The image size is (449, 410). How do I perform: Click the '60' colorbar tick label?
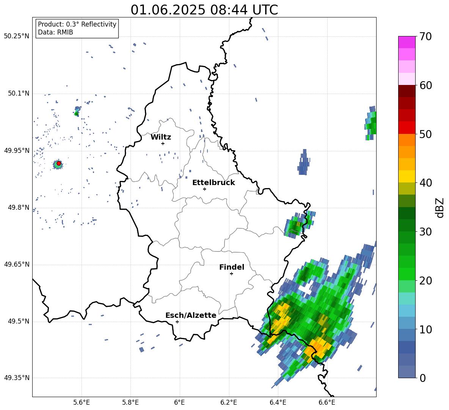425,85
